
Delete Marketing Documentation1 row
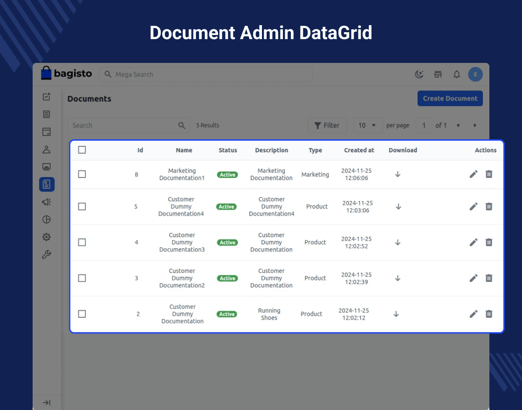point(489,174)
